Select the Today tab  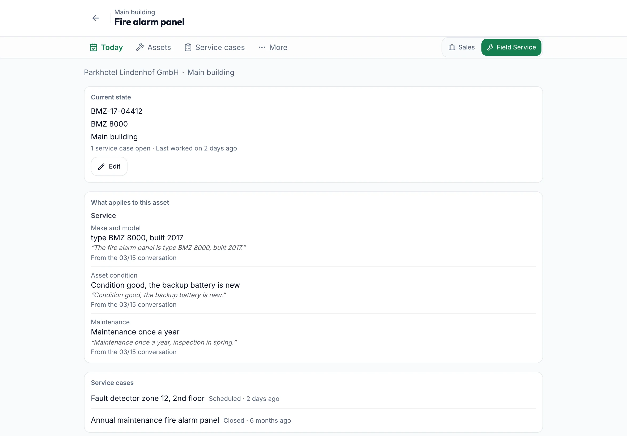tap(106, 47)
